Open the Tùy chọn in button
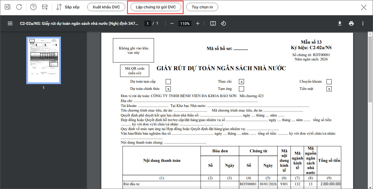The image size is (373, 189). (202, 7)
